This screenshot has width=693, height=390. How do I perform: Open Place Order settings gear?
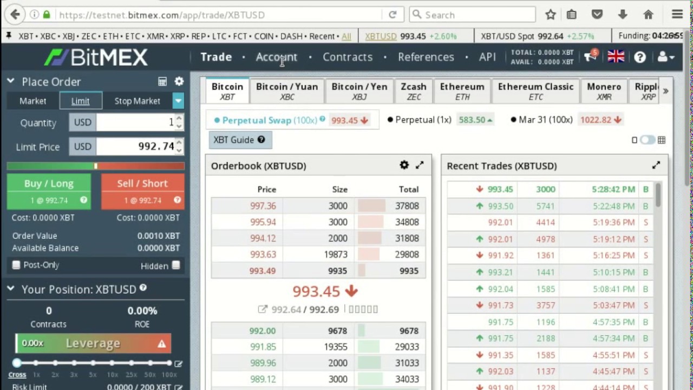pyautogui.click(x=179, y=81)
